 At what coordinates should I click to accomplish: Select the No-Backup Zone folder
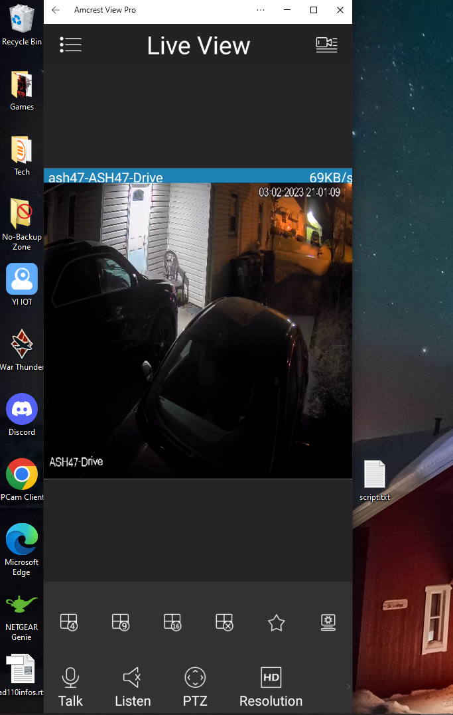[21, 224]
